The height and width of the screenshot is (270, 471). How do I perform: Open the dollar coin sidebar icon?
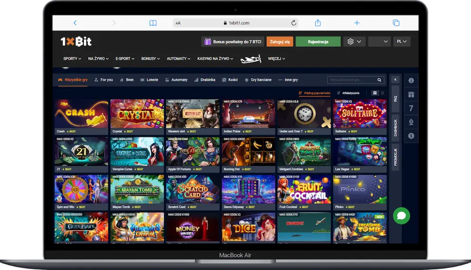[411, 136]
